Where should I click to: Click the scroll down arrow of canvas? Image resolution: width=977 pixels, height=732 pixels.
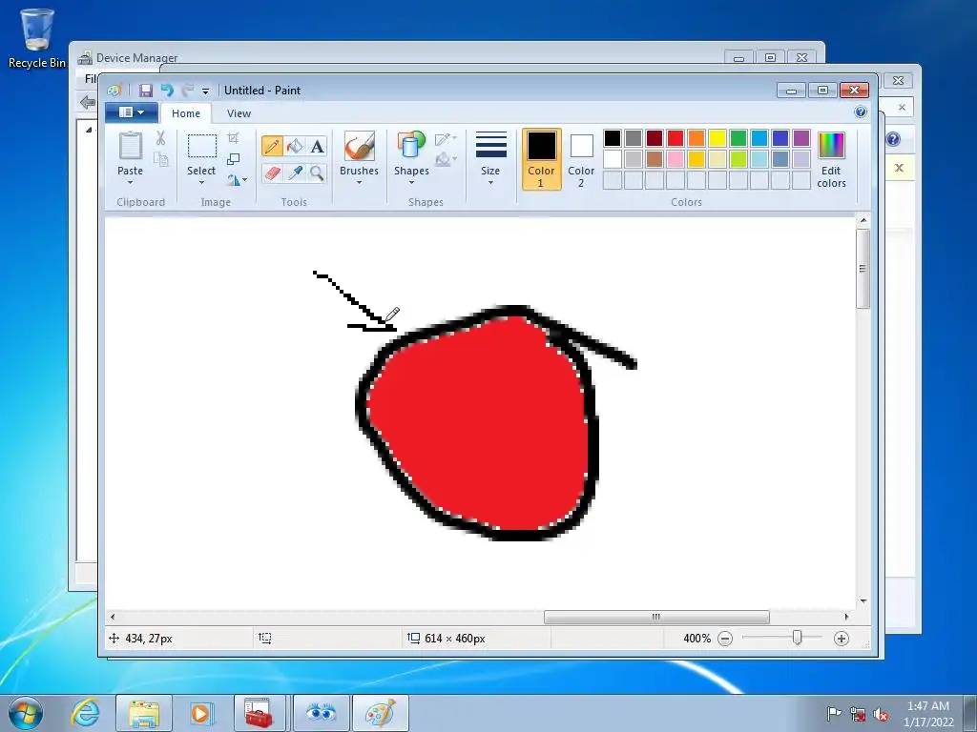(863, 601)
